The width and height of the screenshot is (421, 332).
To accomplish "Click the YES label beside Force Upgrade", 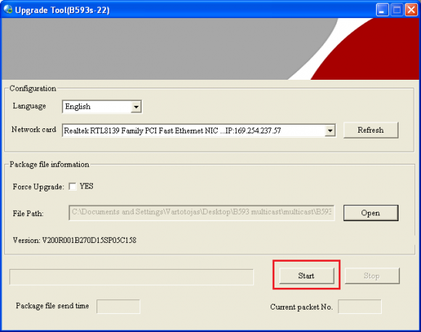I will click(x=86, y=186).
